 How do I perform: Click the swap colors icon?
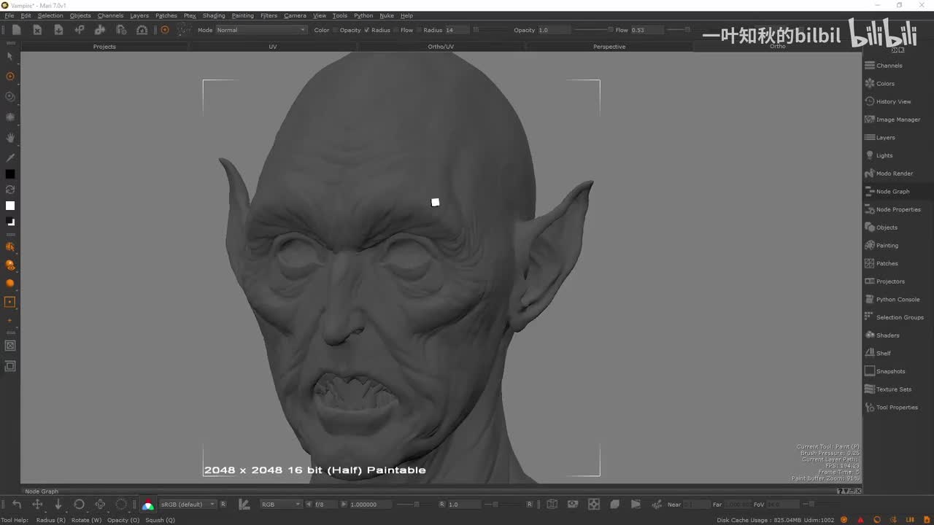[10, 190]
